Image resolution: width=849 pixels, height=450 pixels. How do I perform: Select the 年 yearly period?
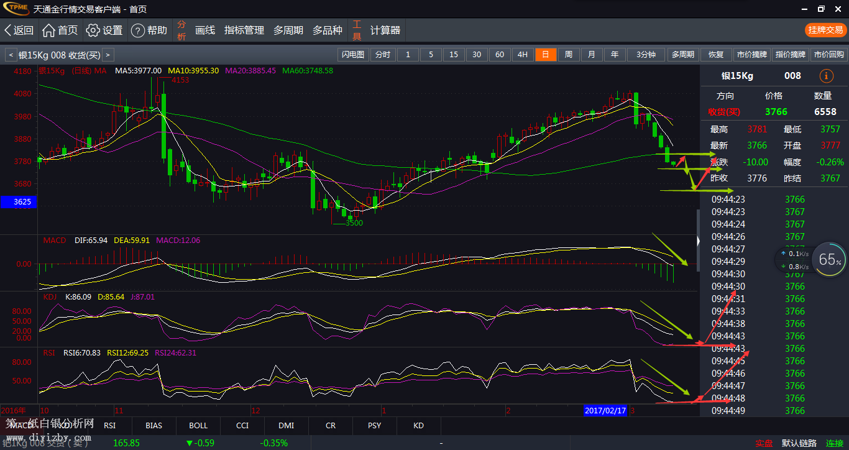(x=615, y=55)
